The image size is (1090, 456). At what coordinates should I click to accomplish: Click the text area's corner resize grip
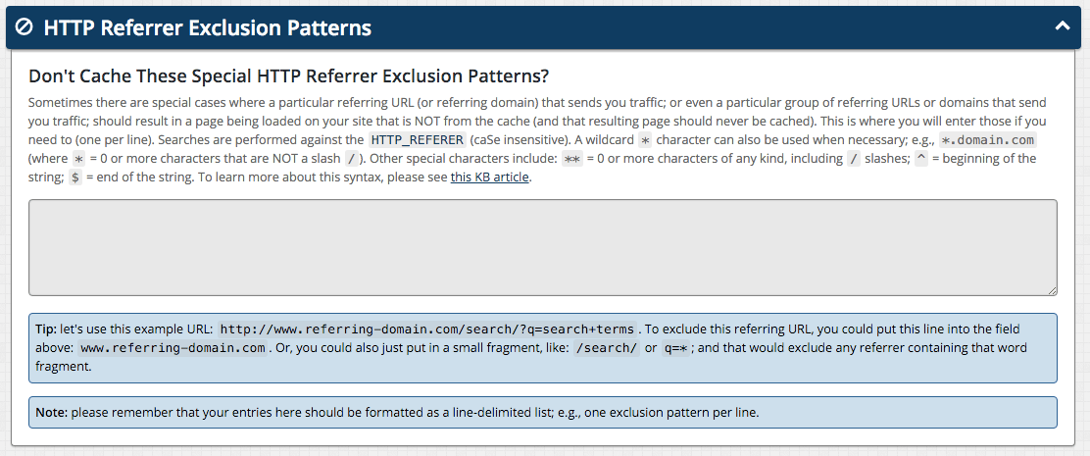point(1053,290)
